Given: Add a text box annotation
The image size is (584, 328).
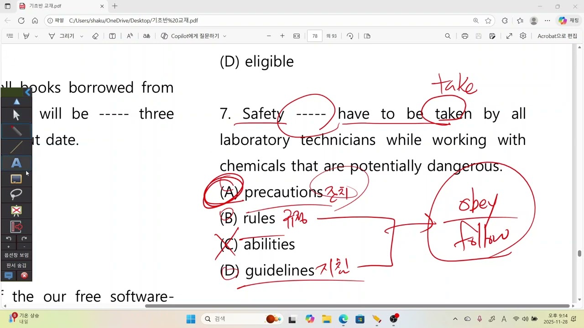Looking at the screenshot, I should 112,36.
